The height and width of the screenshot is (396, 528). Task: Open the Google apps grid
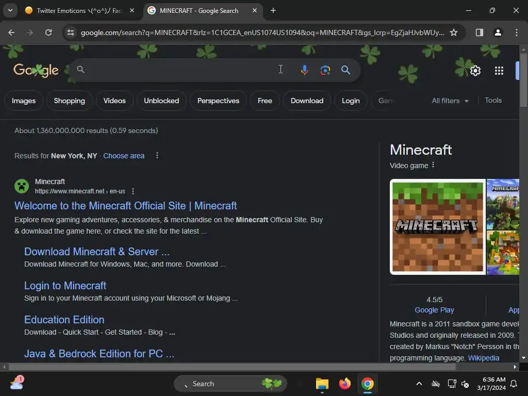pos(499,71)
